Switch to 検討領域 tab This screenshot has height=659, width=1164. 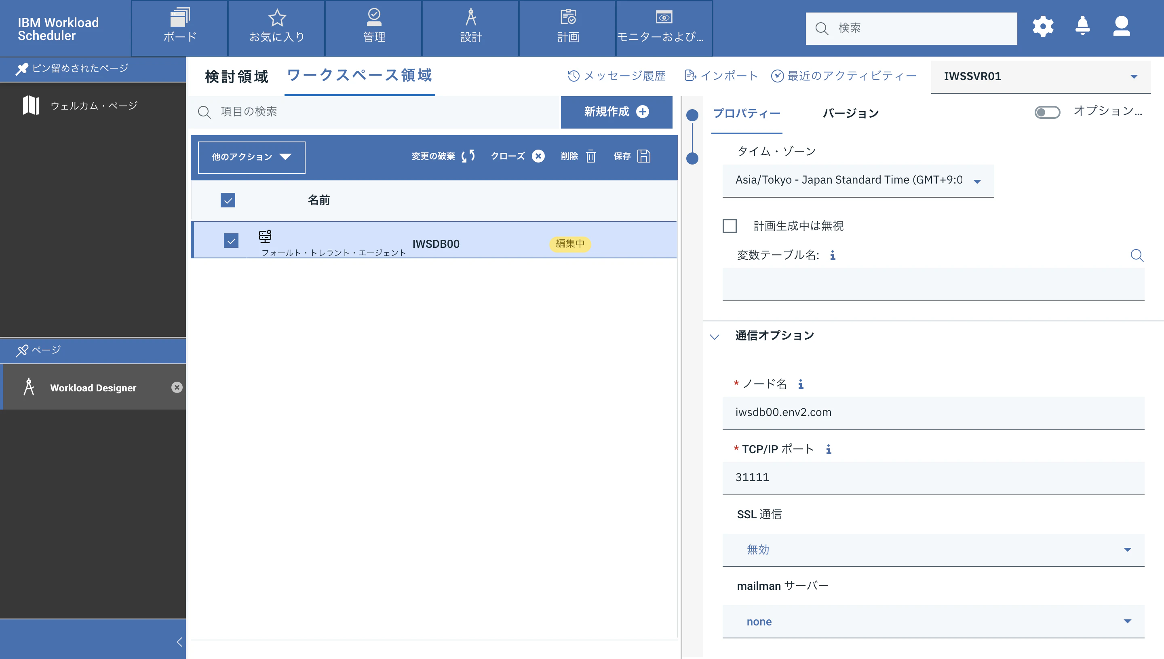pos(236,76)
